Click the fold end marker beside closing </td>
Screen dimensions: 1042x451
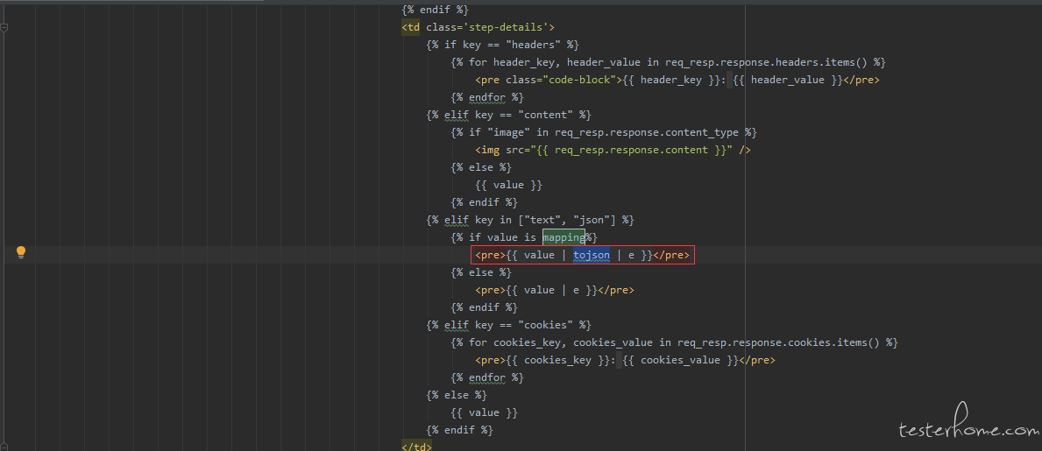(4, 446)
